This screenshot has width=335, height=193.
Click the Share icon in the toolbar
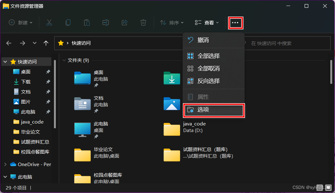click(x=124, y=22)
